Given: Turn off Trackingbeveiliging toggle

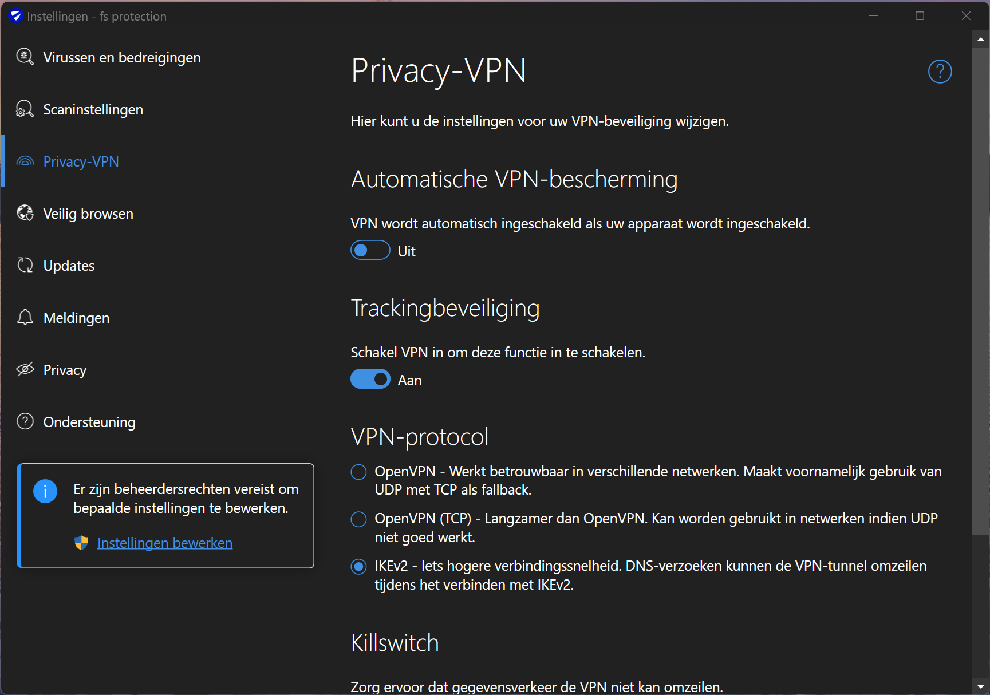Looking at the screenshot, I should pos(370,380).
